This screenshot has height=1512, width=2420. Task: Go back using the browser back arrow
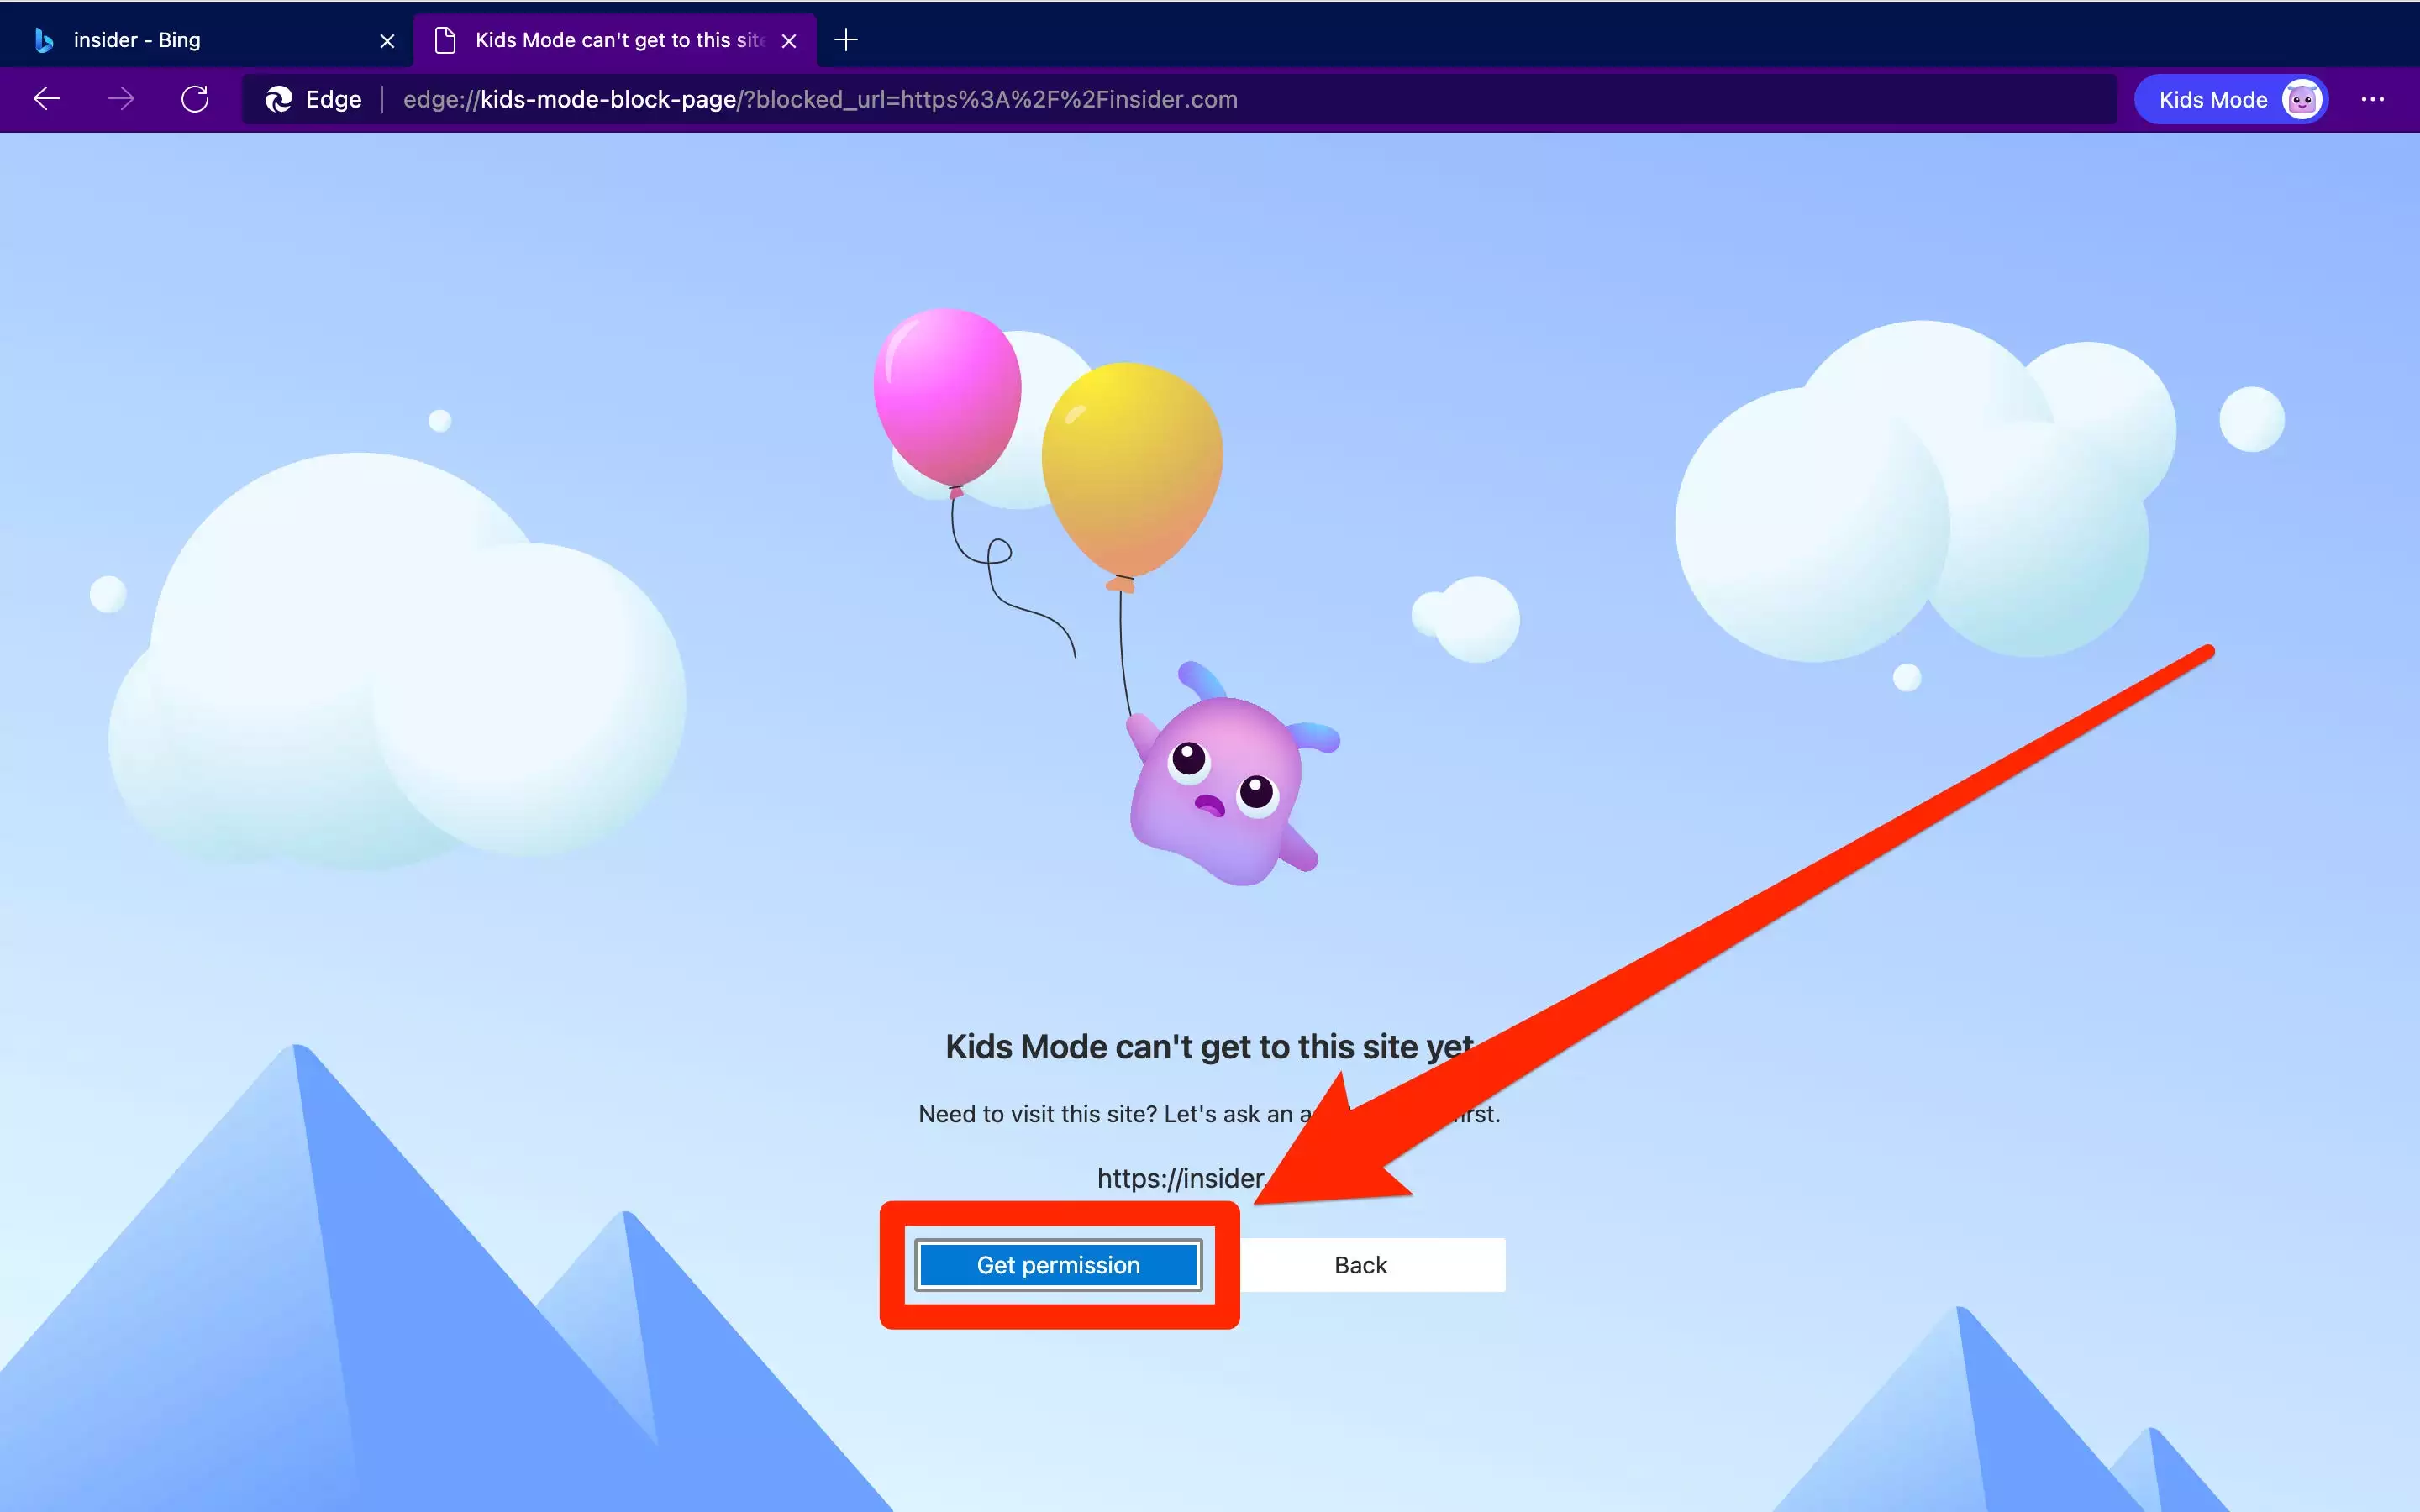(47, 99)
